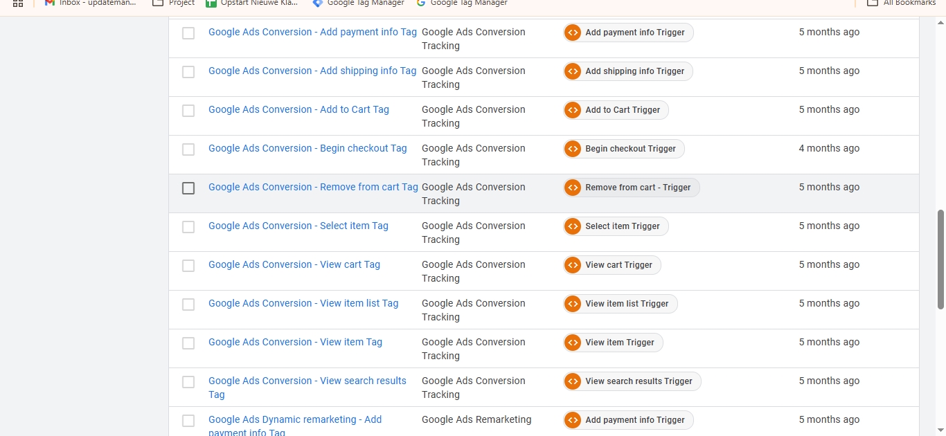Image resolution: width=946 pixels, height=436 pixels.
Task: Open the browser apps grid shortcut
Action: [18, 3]
